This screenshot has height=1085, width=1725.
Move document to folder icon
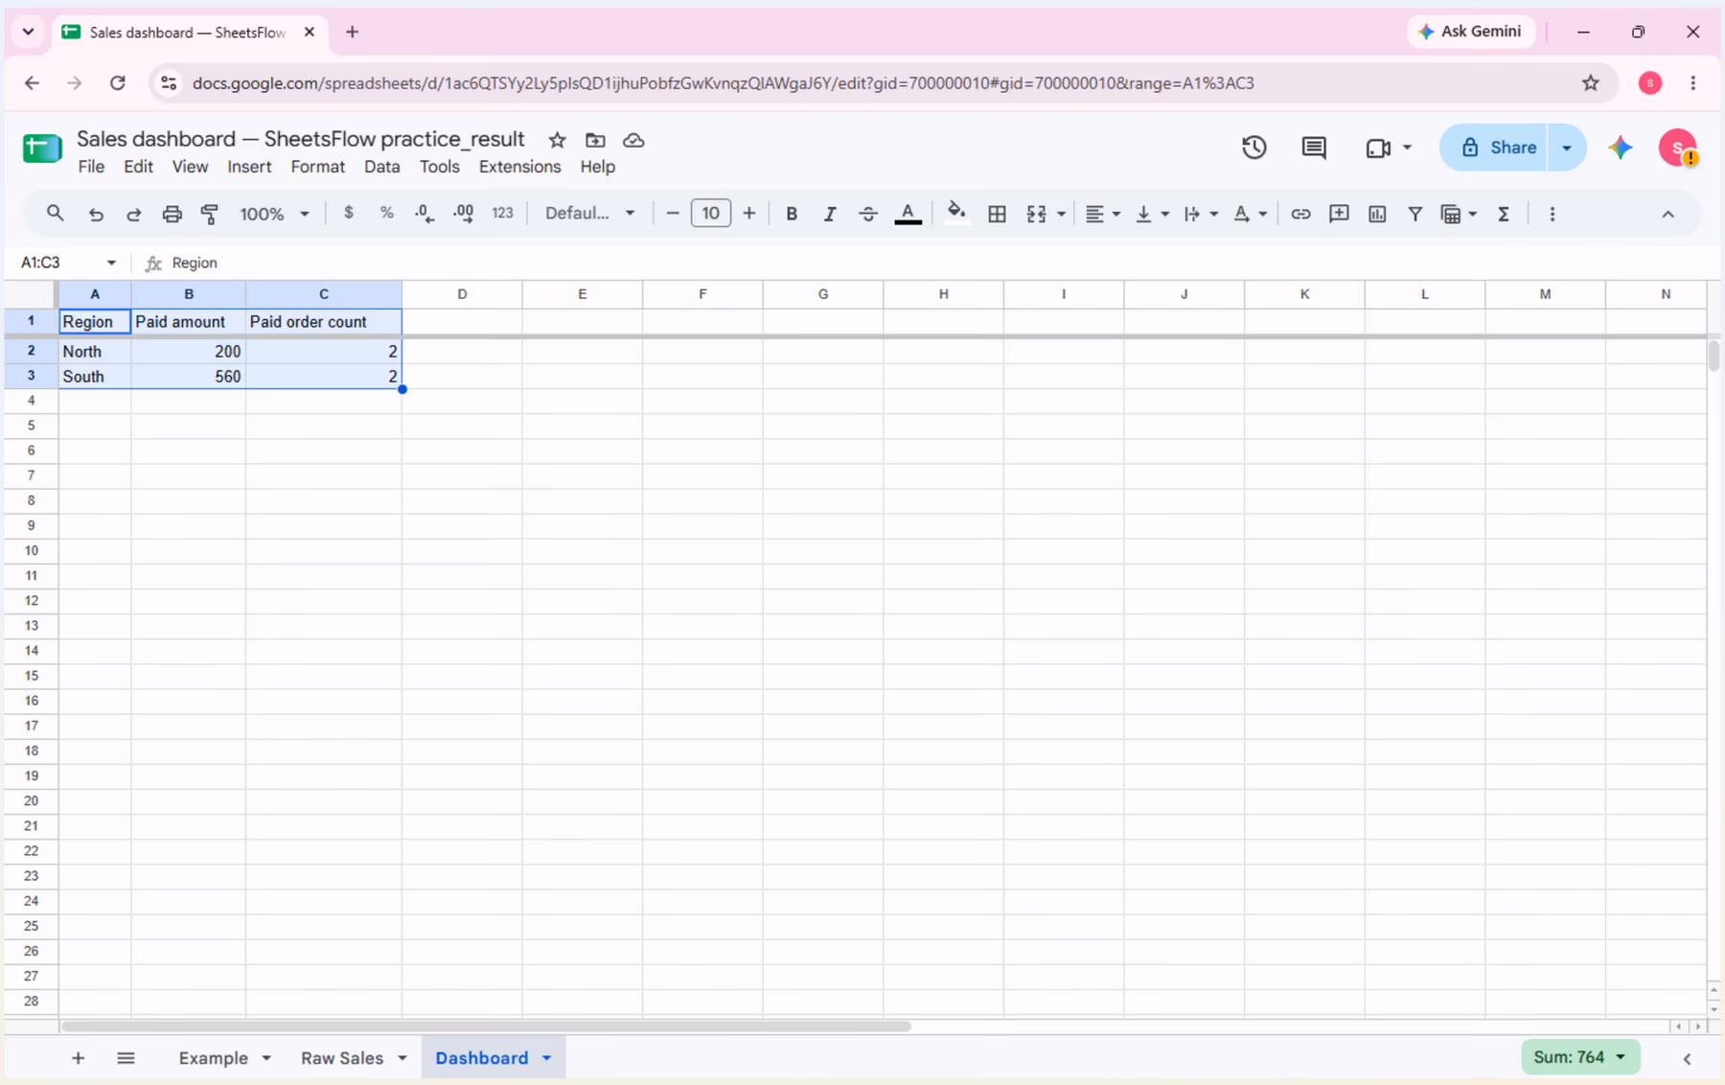595,140
